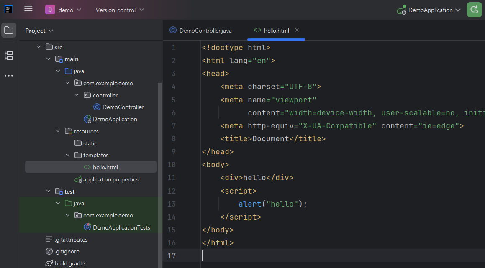The image size is (485, 268).
Task: Select DemoController in project tree
Action: pyautogui.click(x=123, y=107)
